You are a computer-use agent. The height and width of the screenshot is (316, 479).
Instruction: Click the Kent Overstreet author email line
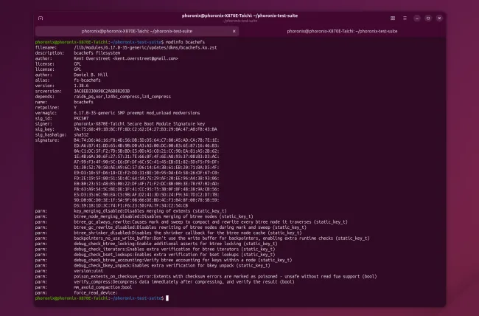tap(126, 58)
